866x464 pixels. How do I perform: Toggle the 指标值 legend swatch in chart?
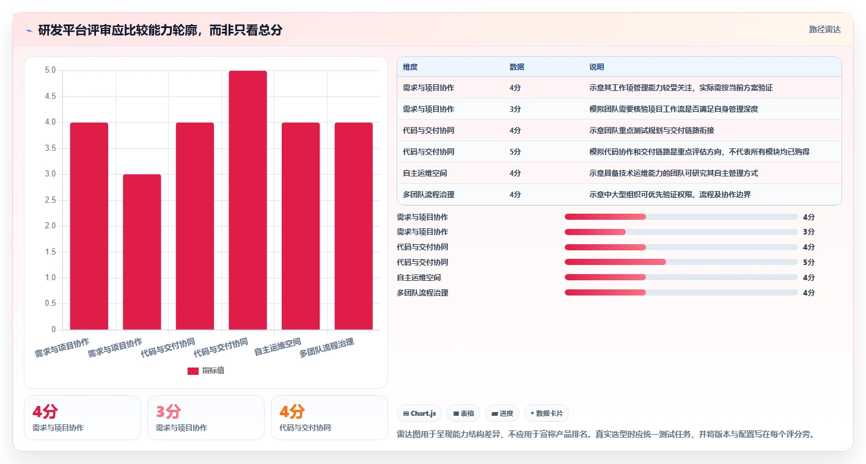coord(193,371)
